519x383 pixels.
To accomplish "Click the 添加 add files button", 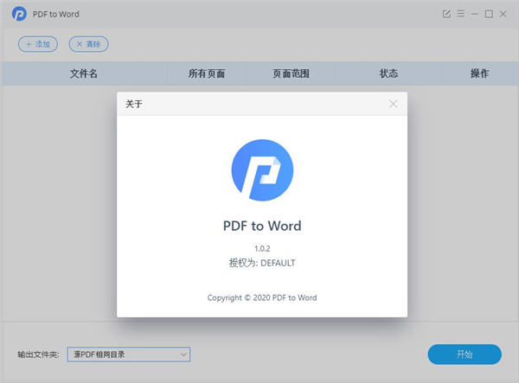I will [x=38, y=44].
